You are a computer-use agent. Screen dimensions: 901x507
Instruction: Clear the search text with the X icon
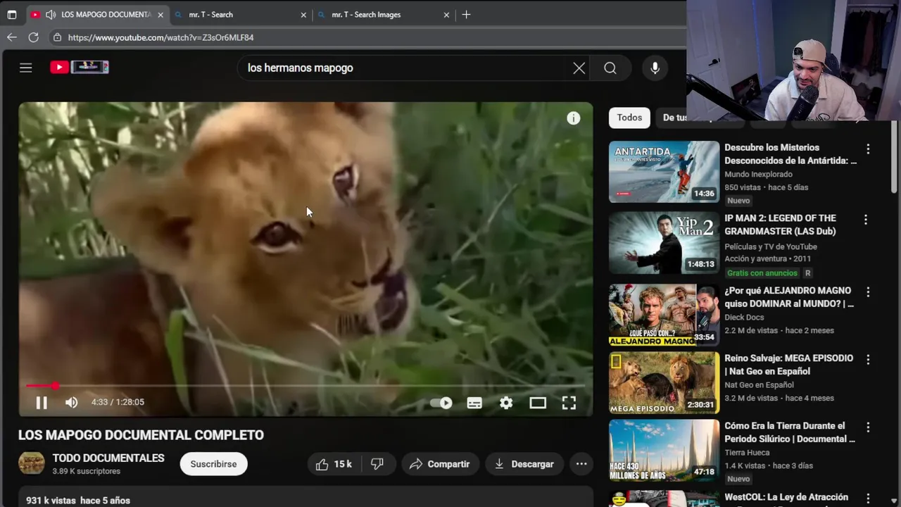click(579, 68)
